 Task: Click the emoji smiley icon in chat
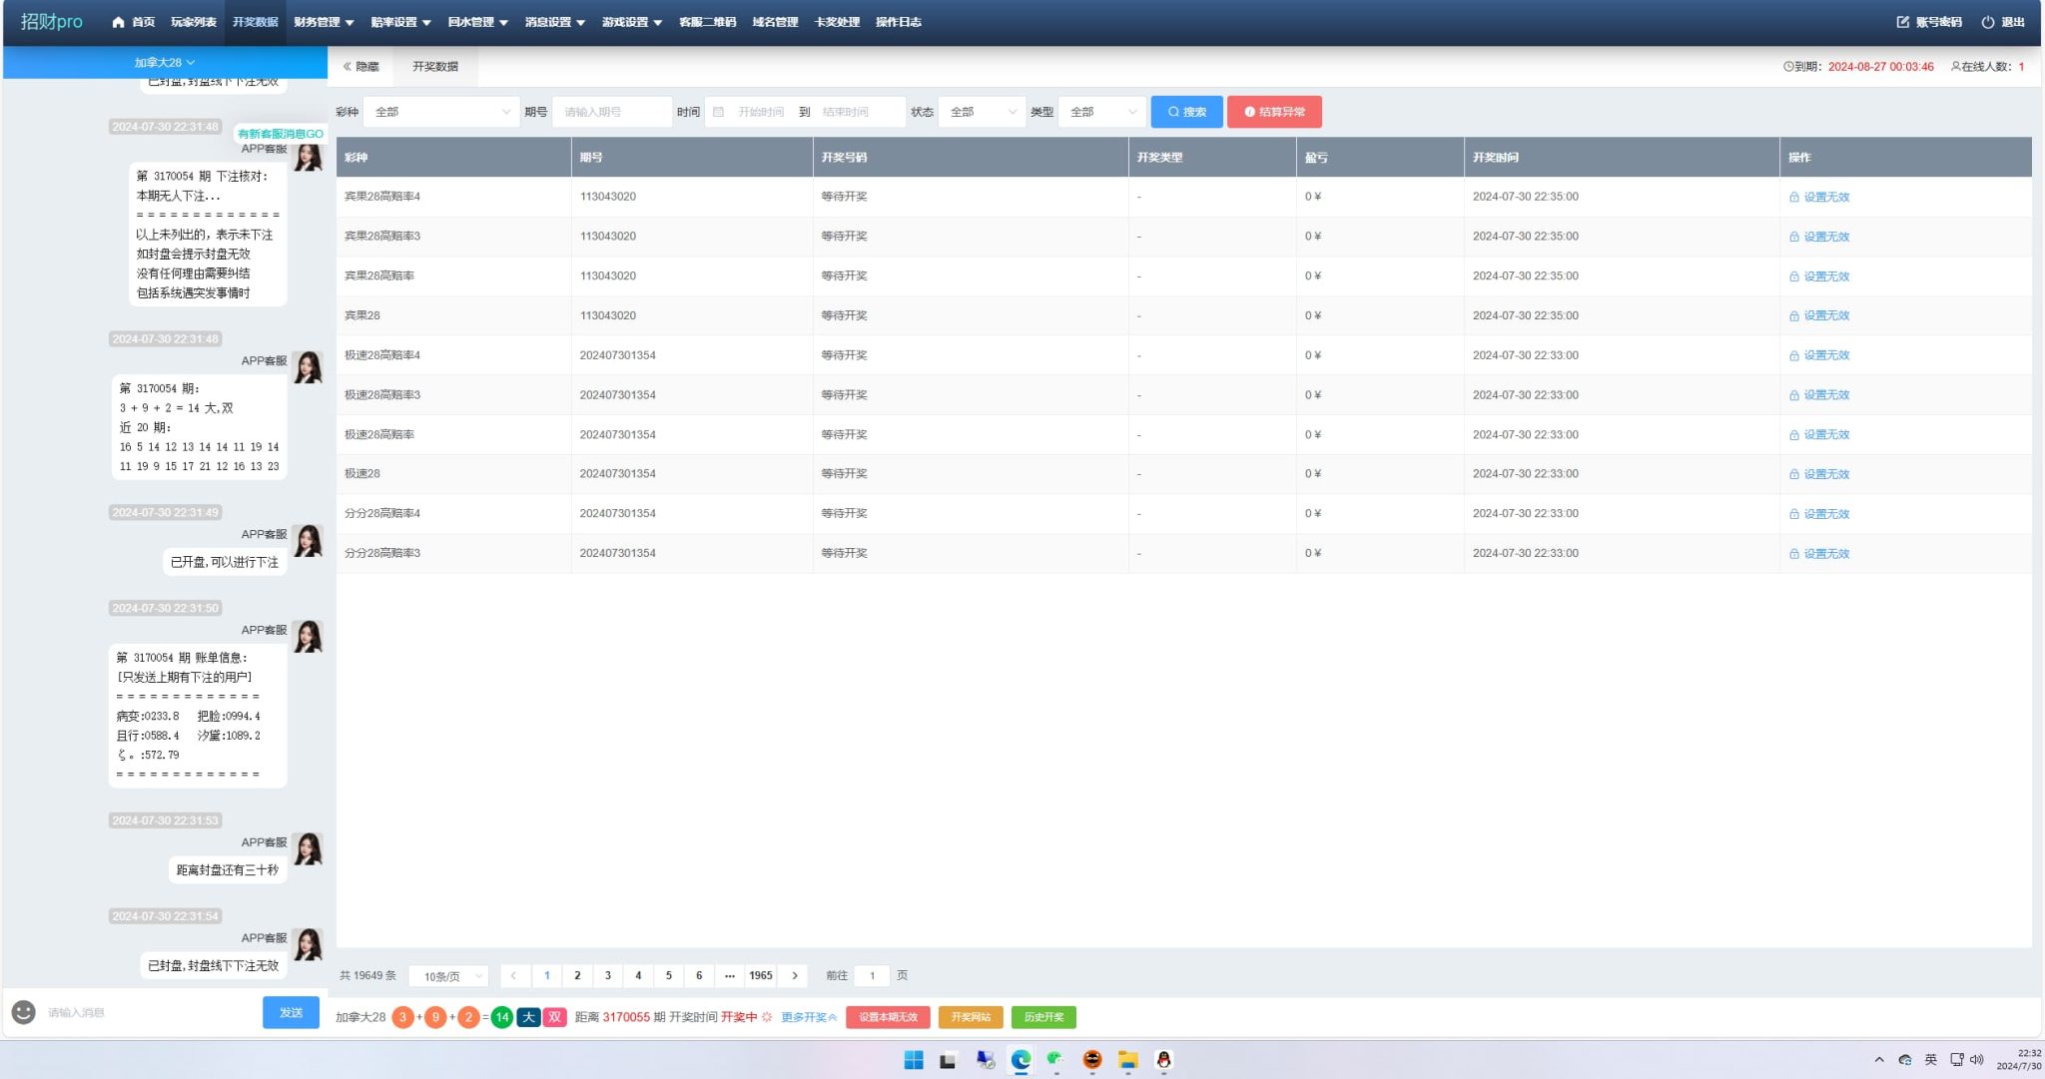[x=23, y=1012]
